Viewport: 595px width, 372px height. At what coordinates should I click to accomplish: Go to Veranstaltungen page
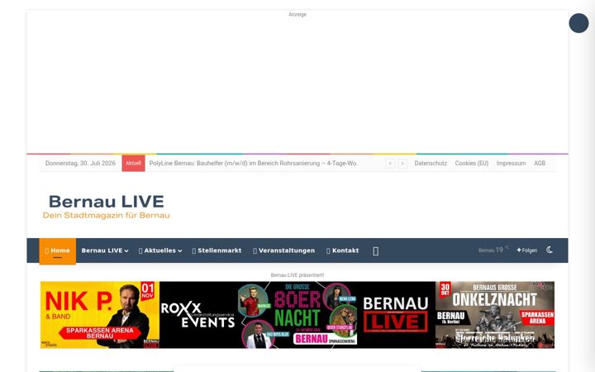tap(283, 250)
